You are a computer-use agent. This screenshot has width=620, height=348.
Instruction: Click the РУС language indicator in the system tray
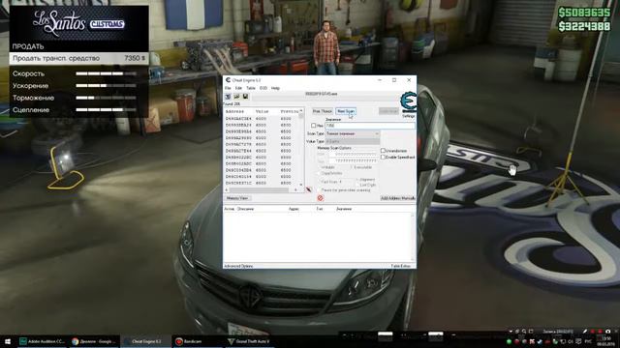(x=588, y=341)
